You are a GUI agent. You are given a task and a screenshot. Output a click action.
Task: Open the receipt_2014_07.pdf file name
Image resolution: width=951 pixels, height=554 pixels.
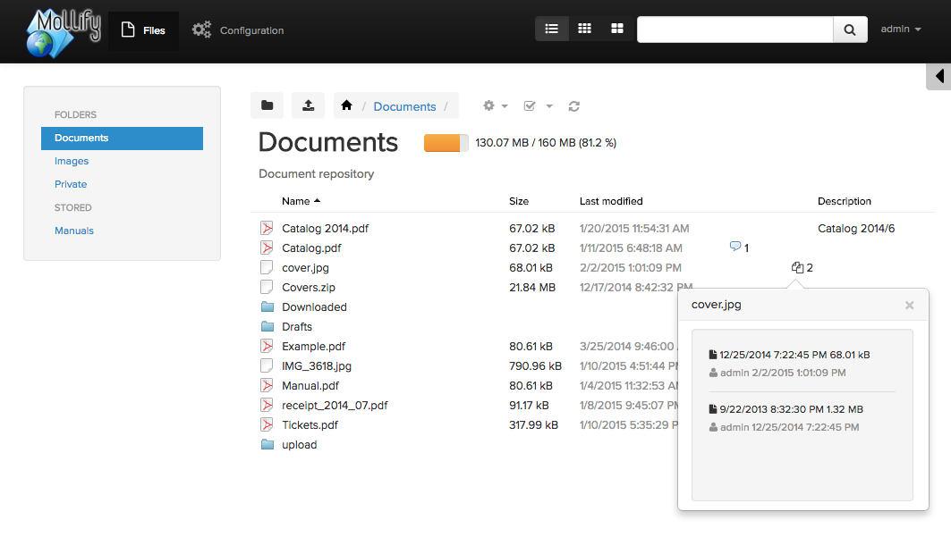click(335, 406)
